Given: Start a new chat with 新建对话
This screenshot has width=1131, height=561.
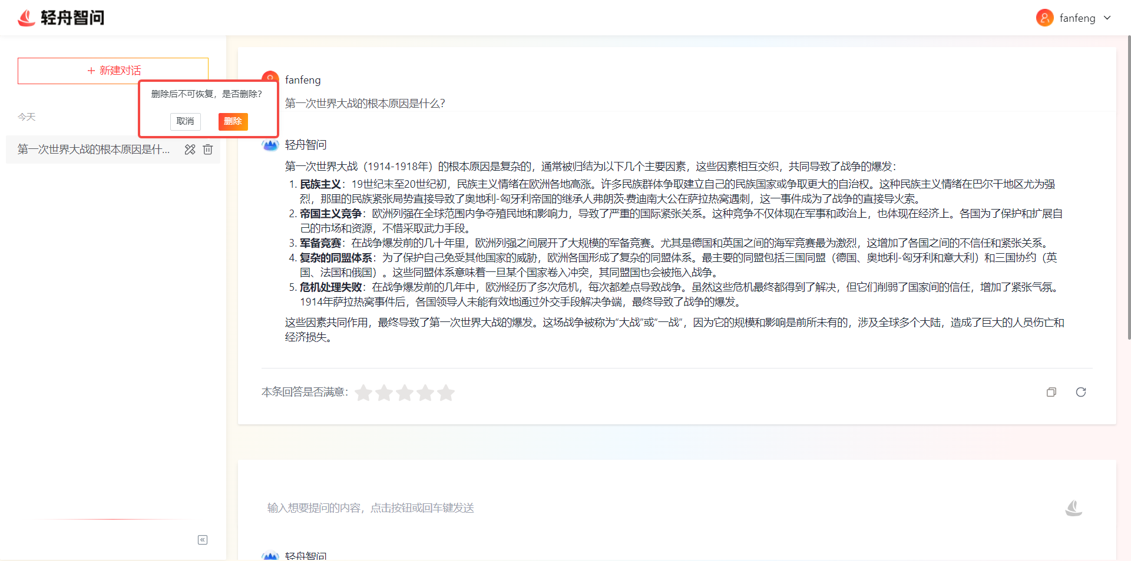Looking at the screenshot, I should [x=113, y=71].
